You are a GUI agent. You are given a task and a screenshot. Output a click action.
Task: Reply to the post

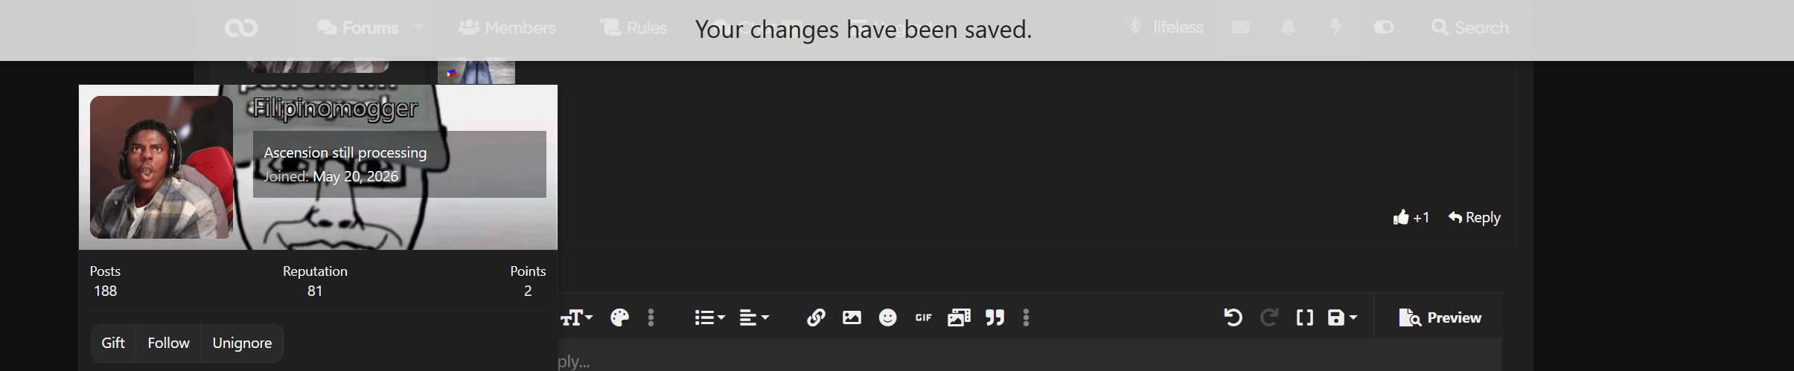point(1474,218)
